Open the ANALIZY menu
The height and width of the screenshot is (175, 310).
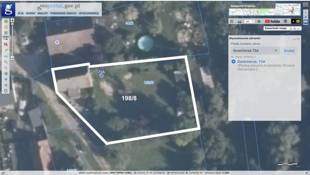tap(43, 13)
